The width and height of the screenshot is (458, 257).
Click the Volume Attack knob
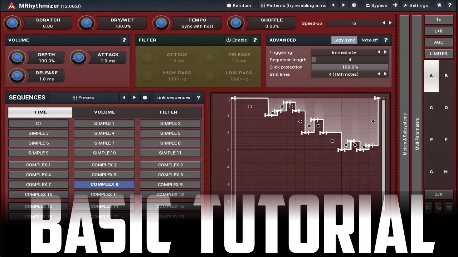[x=79, y=57]
